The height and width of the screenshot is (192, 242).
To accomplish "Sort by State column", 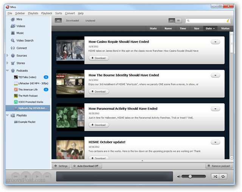I will pos(153,29).
